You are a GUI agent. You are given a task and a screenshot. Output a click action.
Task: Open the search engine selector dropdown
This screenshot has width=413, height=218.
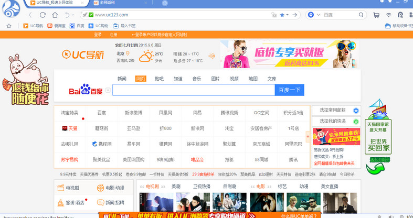point(314,15)
